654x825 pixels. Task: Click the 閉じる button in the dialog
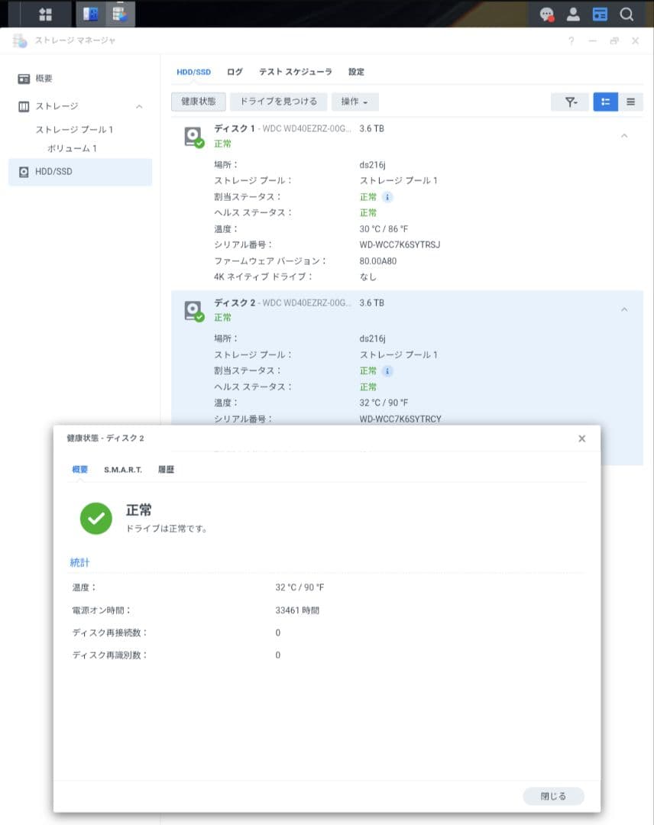552,796
